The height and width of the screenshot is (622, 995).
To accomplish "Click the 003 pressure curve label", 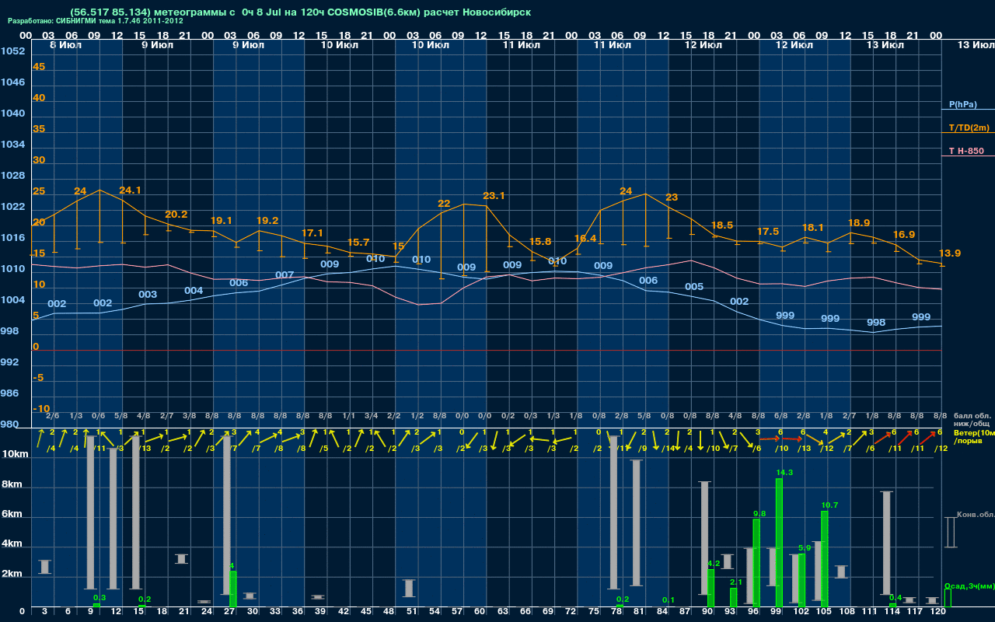I will pyautogui.click(x=148, y=295).
